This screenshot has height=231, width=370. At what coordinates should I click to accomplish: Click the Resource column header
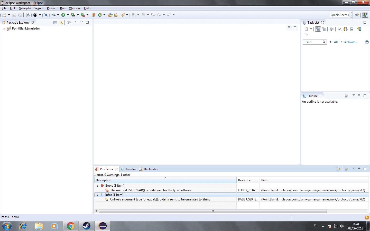pos(248,180)
